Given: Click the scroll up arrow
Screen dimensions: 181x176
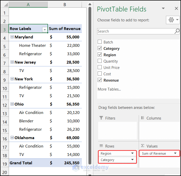Looking at the screenshot, I should (90, 4).
